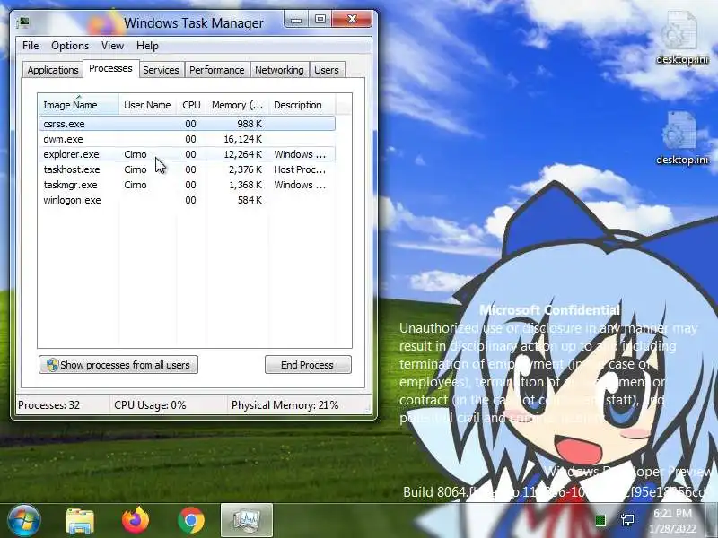Click the green tray CPU meter icon
The height and width of the screenshot is (538, 718).
pos(600,520)
